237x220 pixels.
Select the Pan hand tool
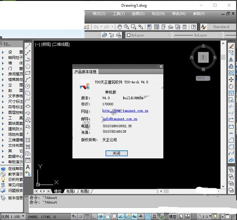click(119, 27)
